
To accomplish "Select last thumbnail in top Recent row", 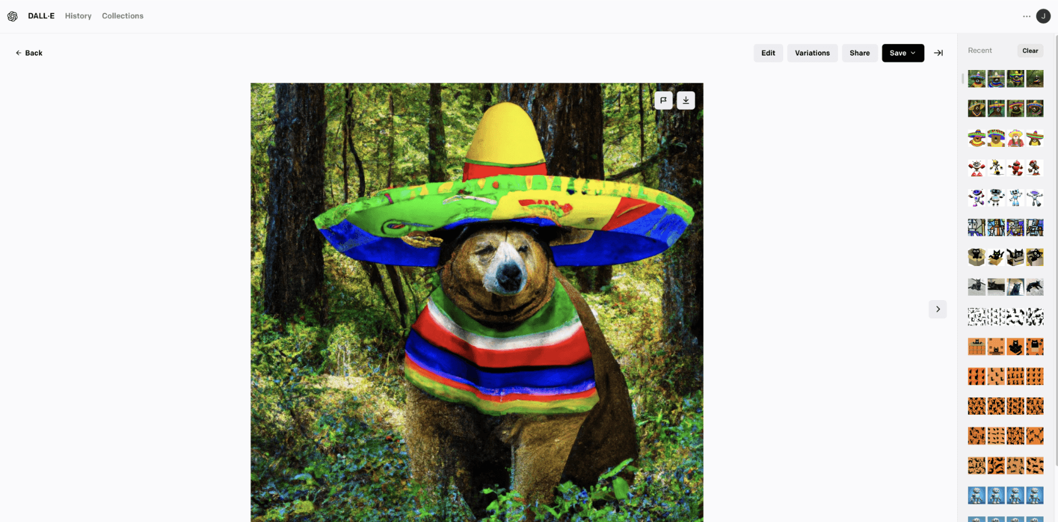I will (x=1035, y=79).
